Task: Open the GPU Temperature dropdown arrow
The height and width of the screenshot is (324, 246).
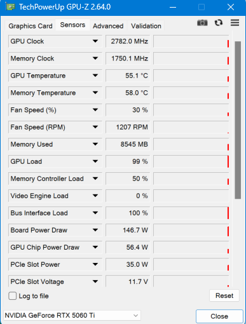Action: 95,76
